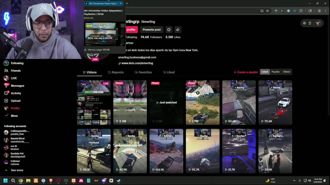The image size is (330, 185).
Task: Sort videos by Popular
Action: pyautogui.click(x=275, y=72)
